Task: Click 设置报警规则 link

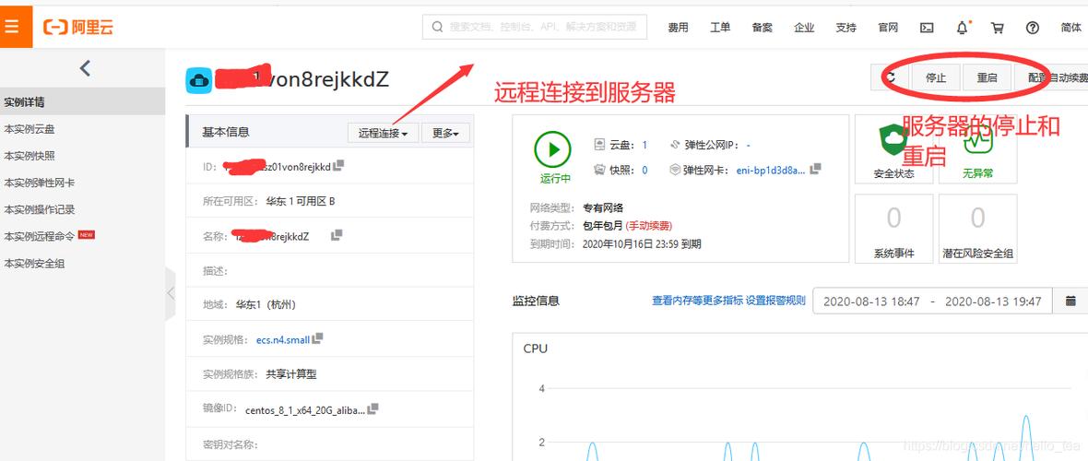Action: 775,301
